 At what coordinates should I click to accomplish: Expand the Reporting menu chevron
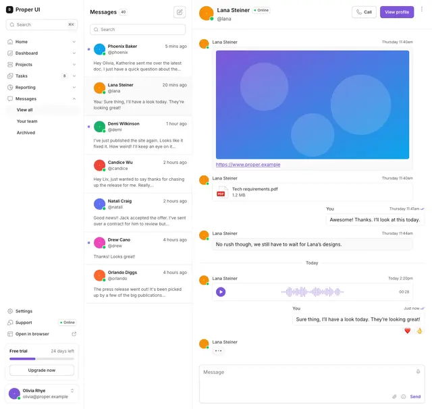[x=74, y=87]
